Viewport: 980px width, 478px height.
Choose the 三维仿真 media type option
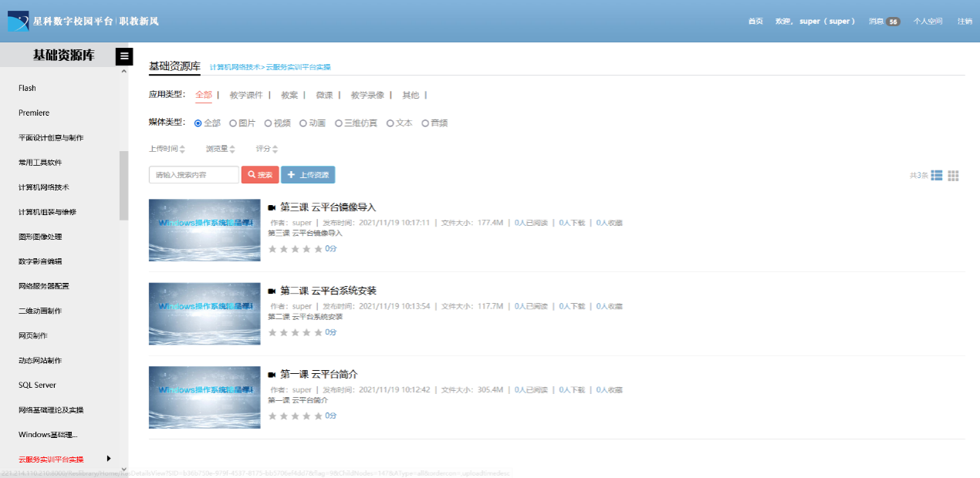tap(339, 123)
